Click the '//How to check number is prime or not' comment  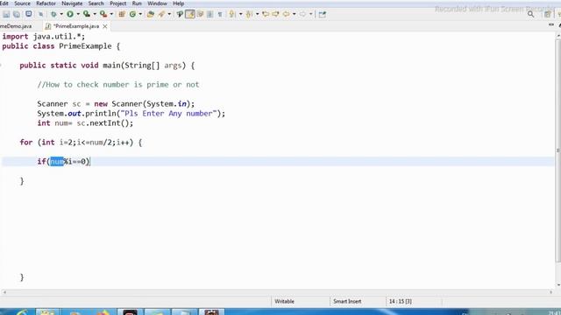coord(118,85)
